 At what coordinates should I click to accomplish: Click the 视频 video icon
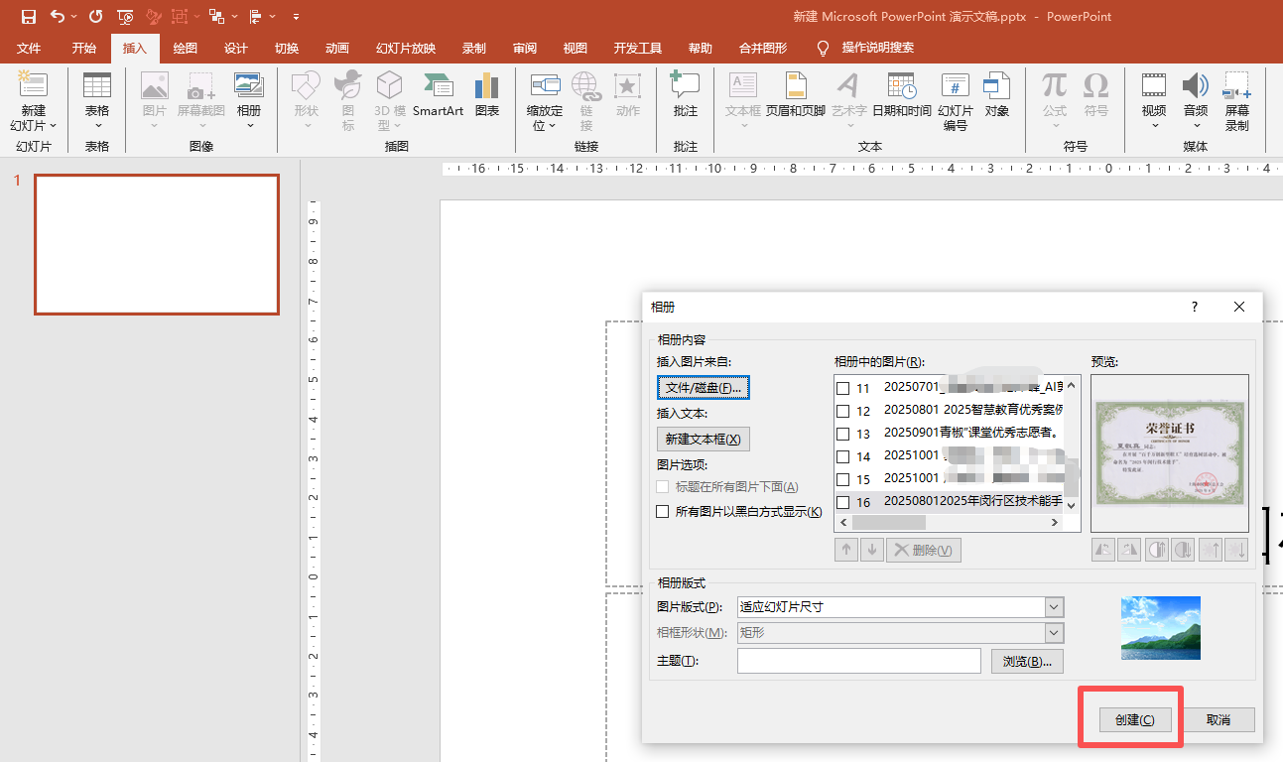1153,85
